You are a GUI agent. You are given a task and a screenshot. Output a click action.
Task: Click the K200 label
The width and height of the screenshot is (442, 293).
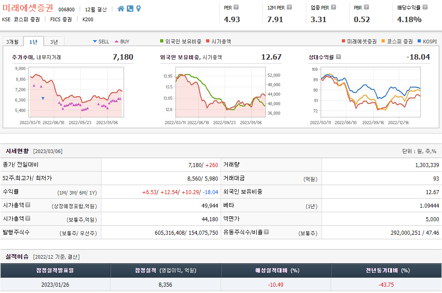tap(87, 19)
